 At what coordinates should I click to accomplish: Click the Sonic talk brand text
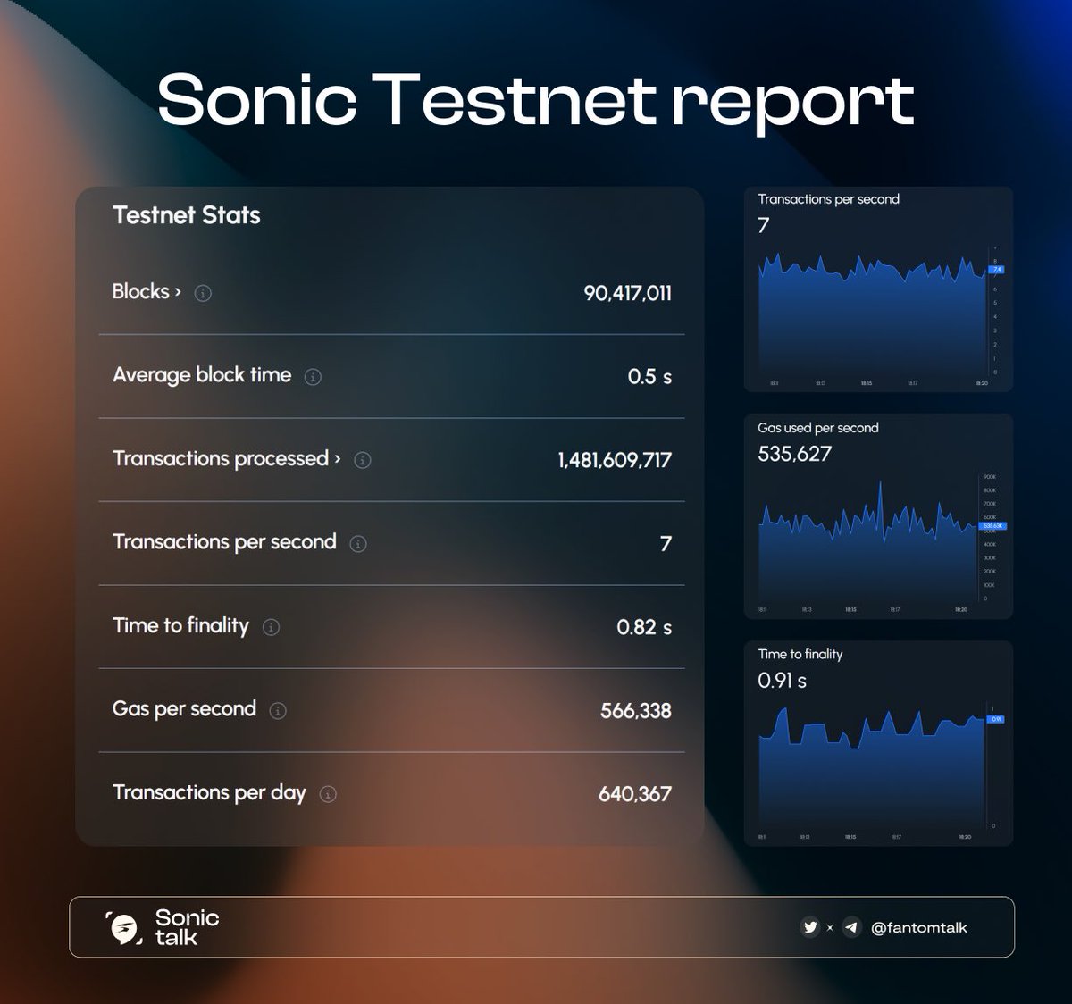click(x=187, y=927)
